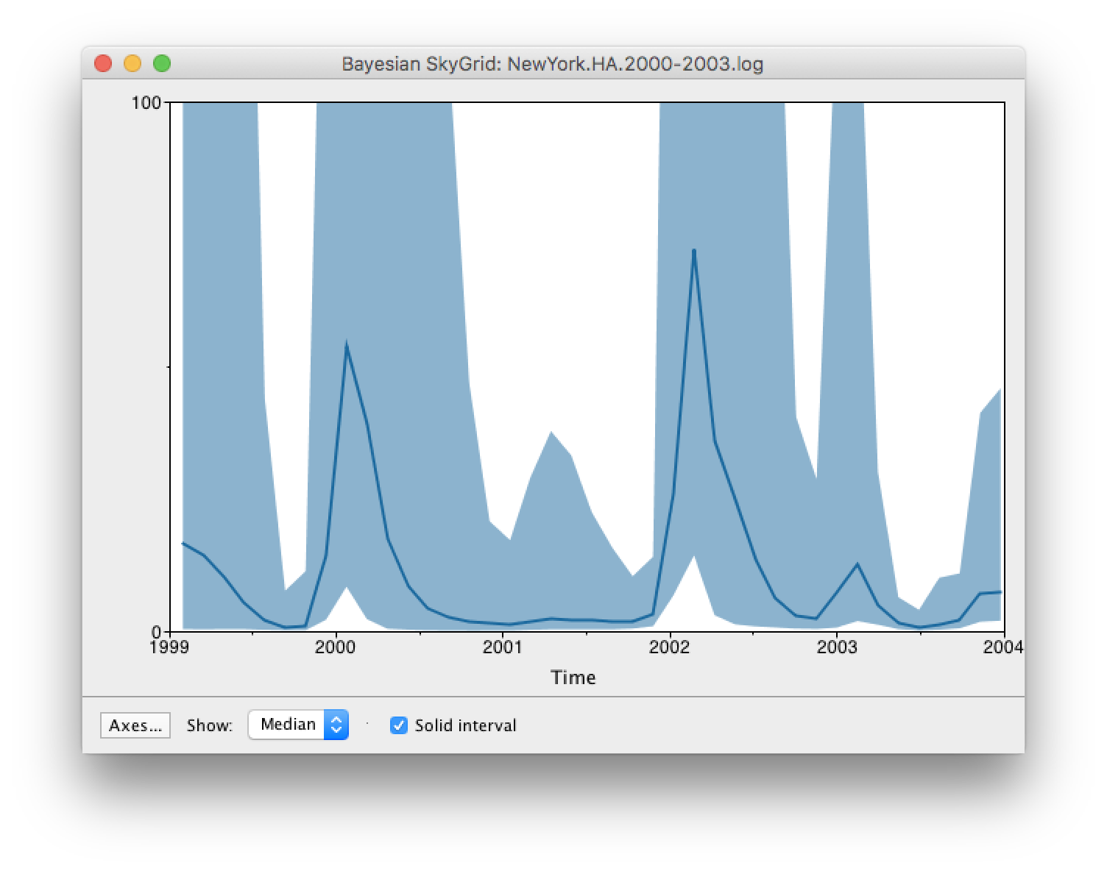The height and width of the screenshot is (871, 1107).
Task: Minimize window with yellow button
Action: coord(132,63)
